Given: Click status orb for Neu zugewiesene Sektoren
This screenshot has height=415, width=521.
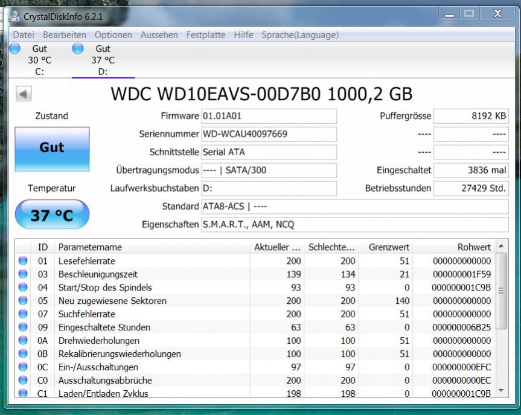Looking at the screenshot, I should coord(23,301).
